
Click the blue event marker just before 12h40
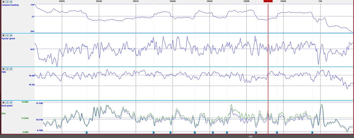click(x=170, y=132)
